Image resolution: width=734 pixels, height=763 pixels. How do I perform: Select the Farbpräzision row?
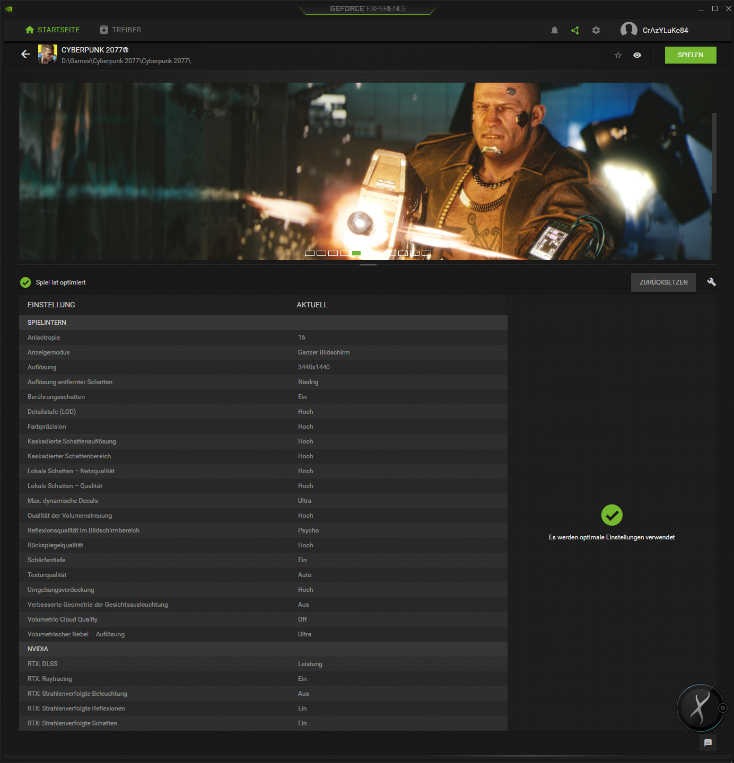(263, 427)
